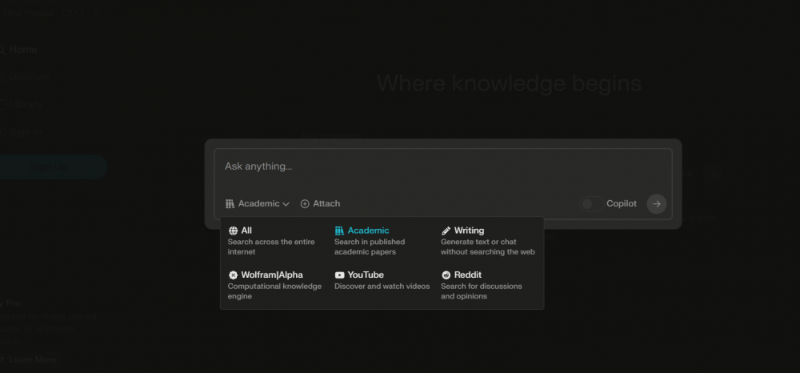Open Discover in the sidebar
This screenshot has height=373, width=800.
pos(27,78)
